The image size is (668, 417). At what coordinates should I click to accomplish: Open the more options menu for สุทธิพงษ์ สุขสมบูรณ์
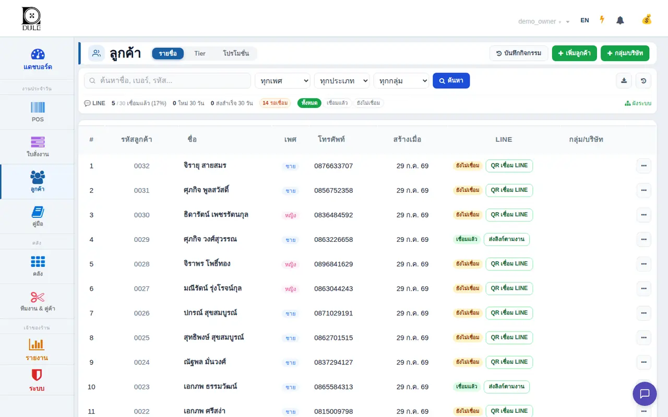point(643,338)
